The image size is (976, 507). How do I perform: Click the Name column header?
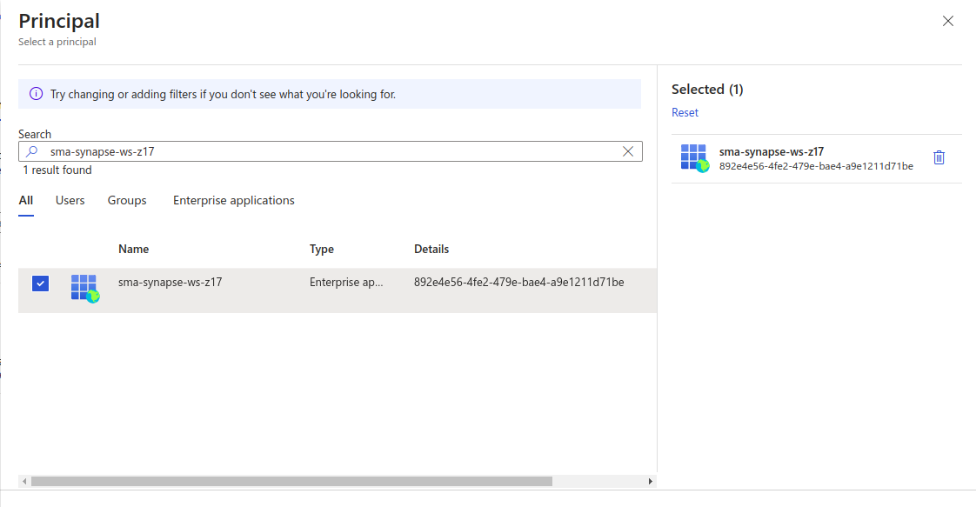coord(134,250)
